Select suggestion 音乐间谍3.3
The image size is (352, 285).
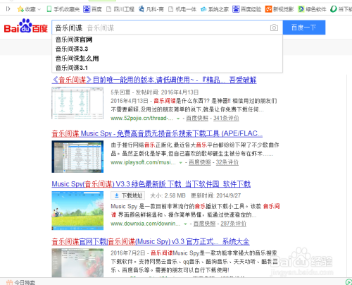pos(72,49)
